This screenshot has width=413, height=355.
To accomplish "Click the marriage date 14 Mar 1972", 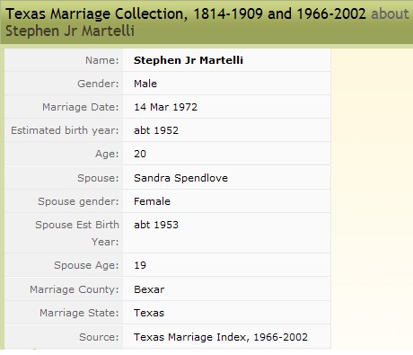I will pyautogui.click(x=165, y=107).
